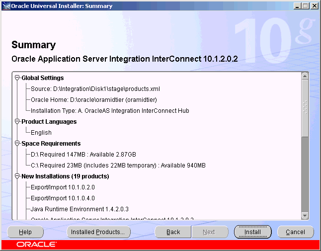Viewport: 321px width, 251px height.
Task: Start installation with the Install button
Action: tap(252, 232)
